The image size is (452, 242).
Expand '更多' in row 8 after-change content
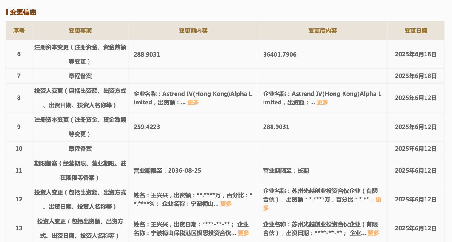(323, 103)
